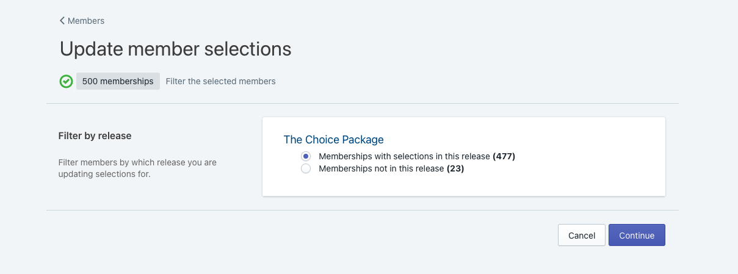Click the 'Update member selections' page title
738x274 pixels.
[x=175, y=49]
